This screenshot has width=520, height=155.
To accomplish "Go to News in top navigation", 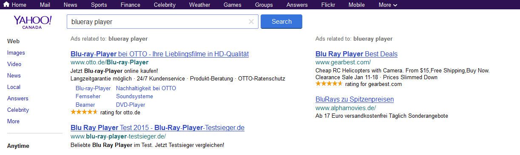I will click(71, 5).
